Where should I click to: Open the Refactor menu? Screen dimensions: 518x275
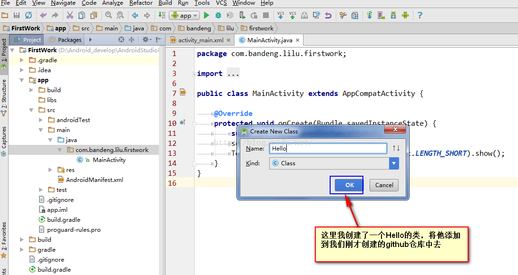coord(141,3)
